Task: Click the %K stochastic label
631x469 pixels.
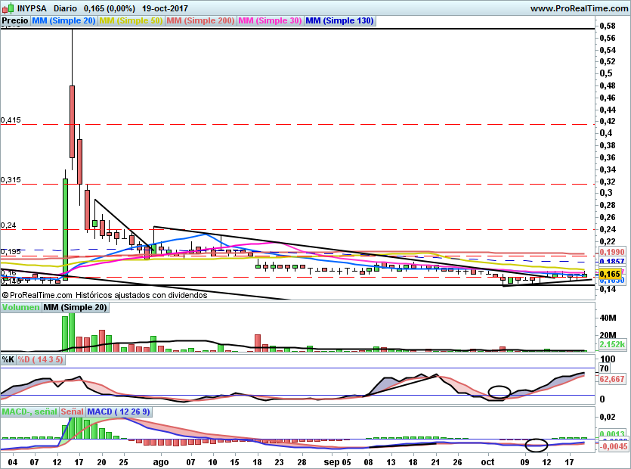Action: tap(8, 359)
